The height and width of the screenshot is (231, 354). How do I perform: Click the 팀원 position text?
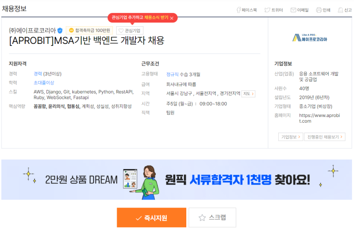pyautogui.click(x=170, y=113)
